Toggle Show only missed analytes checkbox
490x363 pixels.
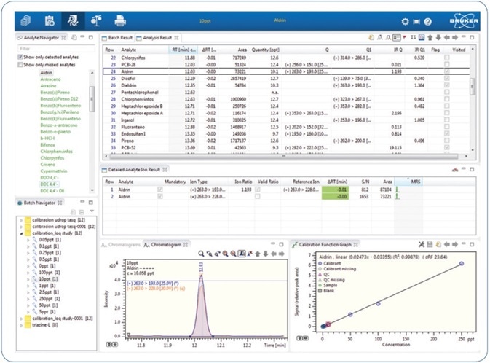(x=20, y=64)
